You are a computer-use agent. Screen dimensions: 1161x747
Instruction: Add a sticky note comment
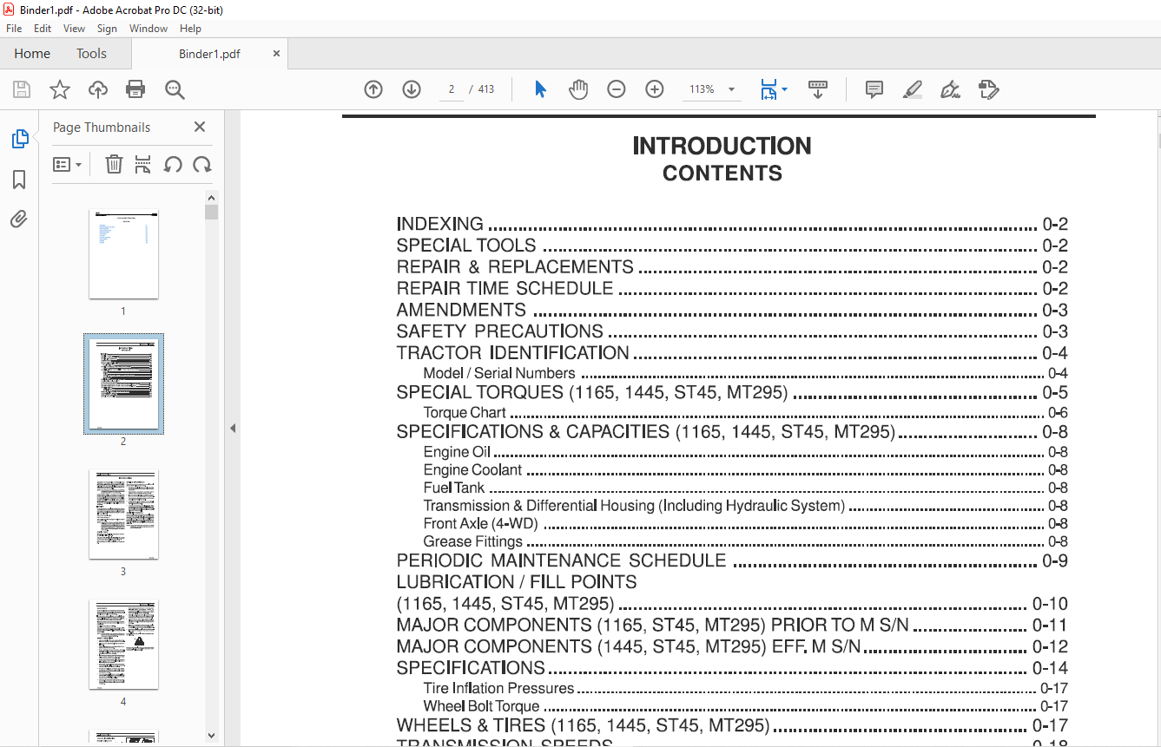874,89
